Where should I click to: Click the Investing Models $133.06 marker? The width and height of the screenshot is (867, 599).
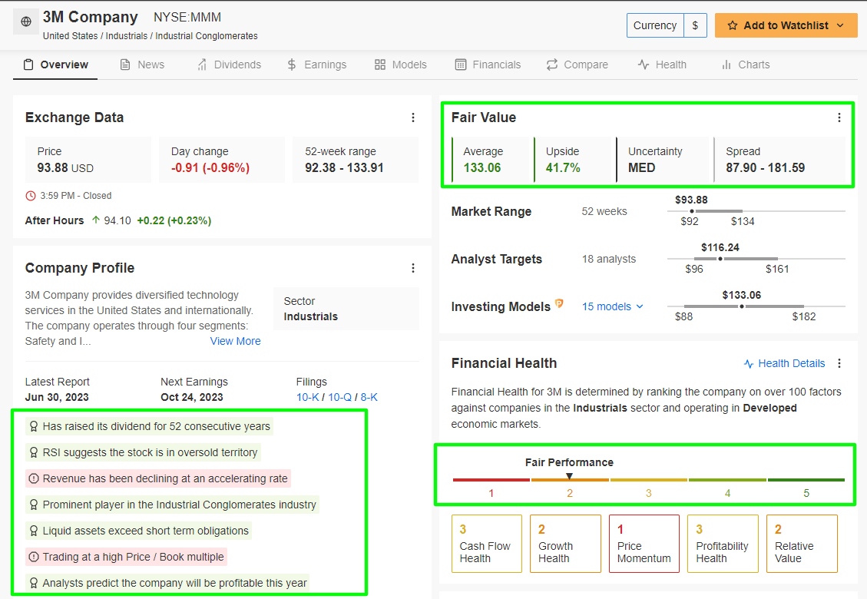742,306
